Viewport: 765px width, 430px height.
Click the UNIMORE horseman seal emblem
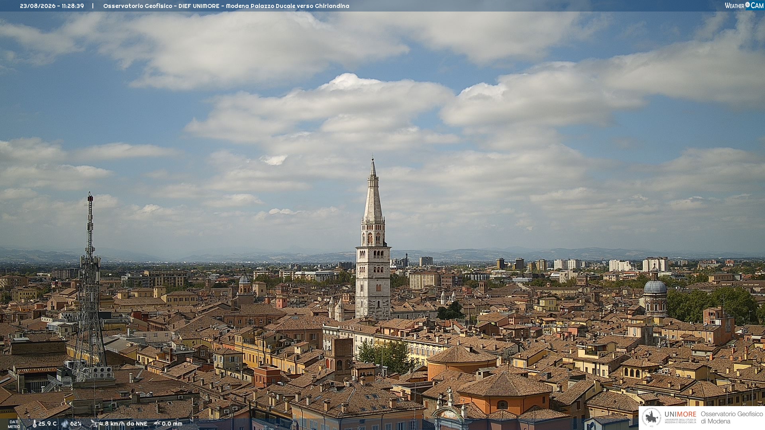tap(651, 417)
